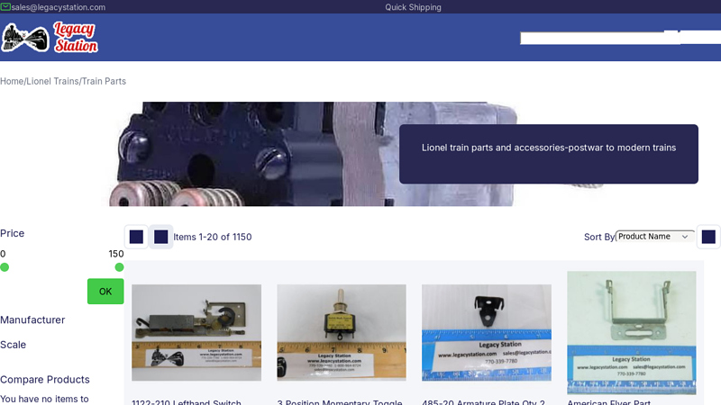Open American Flyer Part product image

(632, 332)
